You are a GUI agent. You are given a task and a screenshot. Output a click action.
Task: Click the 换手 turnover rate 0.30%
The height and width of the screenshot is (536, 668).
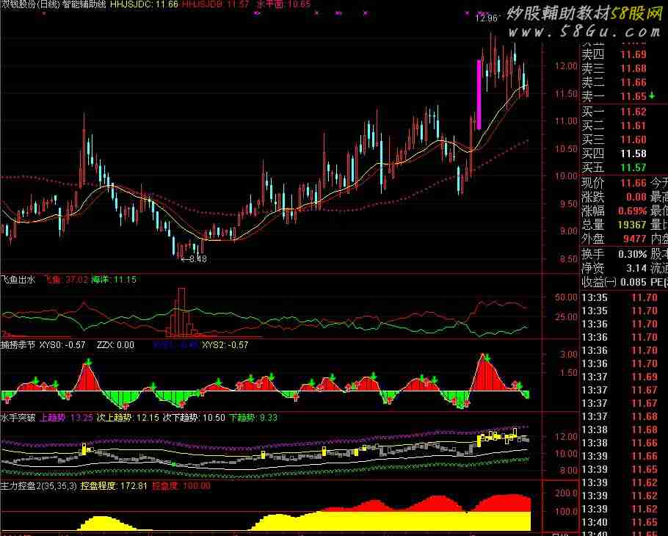631,253
